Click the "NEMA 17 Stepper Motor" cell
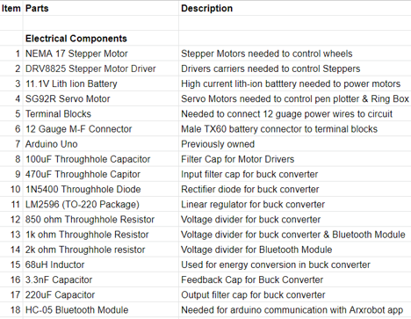This screenshot has width=411, height=319. coord(101,54)
